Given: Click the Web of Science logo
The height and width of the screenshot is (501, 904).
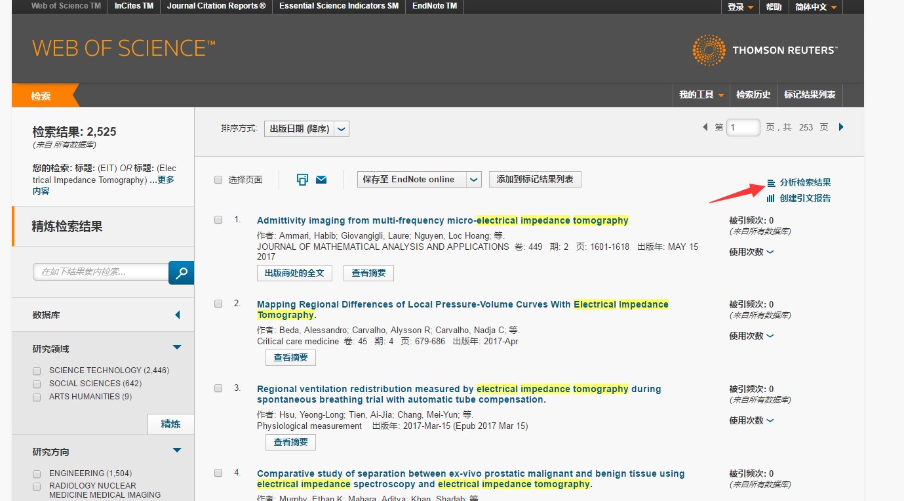Looking at the screenshot, I should tap(124, 49).
